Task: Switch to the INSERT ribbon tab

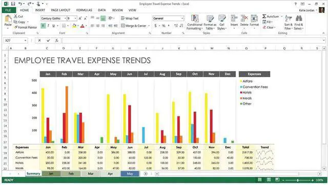Action: tap(40, 10)
